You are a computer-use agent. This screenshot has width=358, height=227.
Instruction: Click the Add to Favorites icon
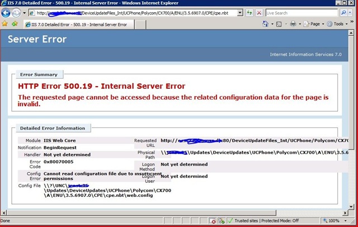coord(14,24)
